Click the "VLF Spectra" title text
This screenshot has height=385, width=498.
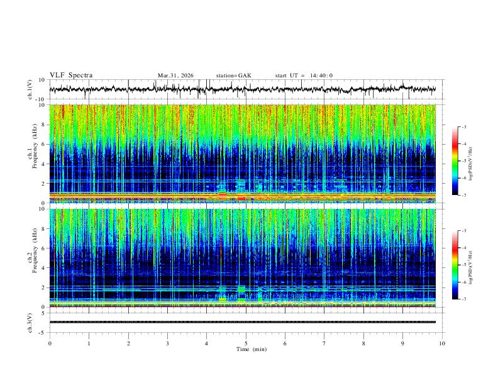pos(71,75)
